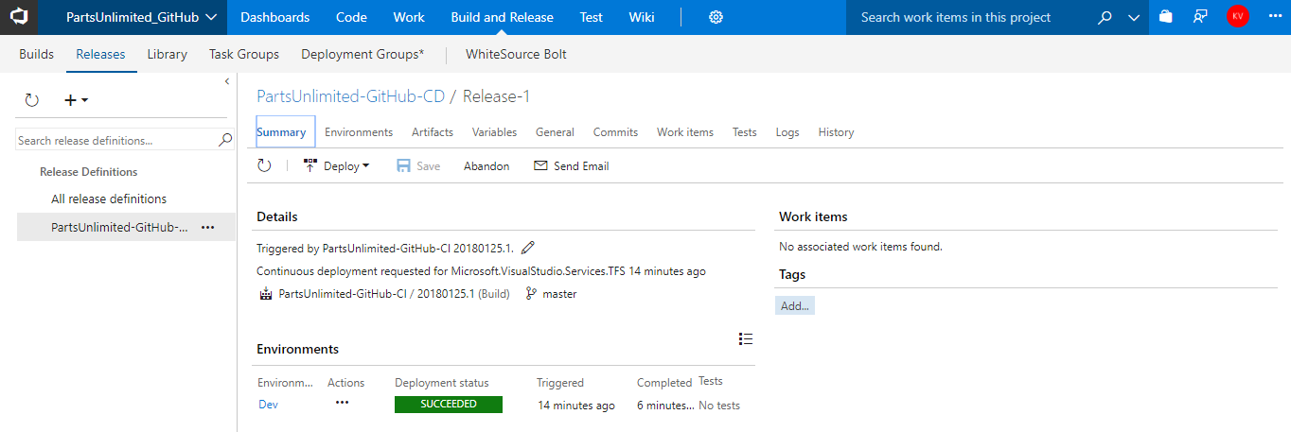Select the General tab
This screenshot has width=1291, height=432.
[555, 132]
